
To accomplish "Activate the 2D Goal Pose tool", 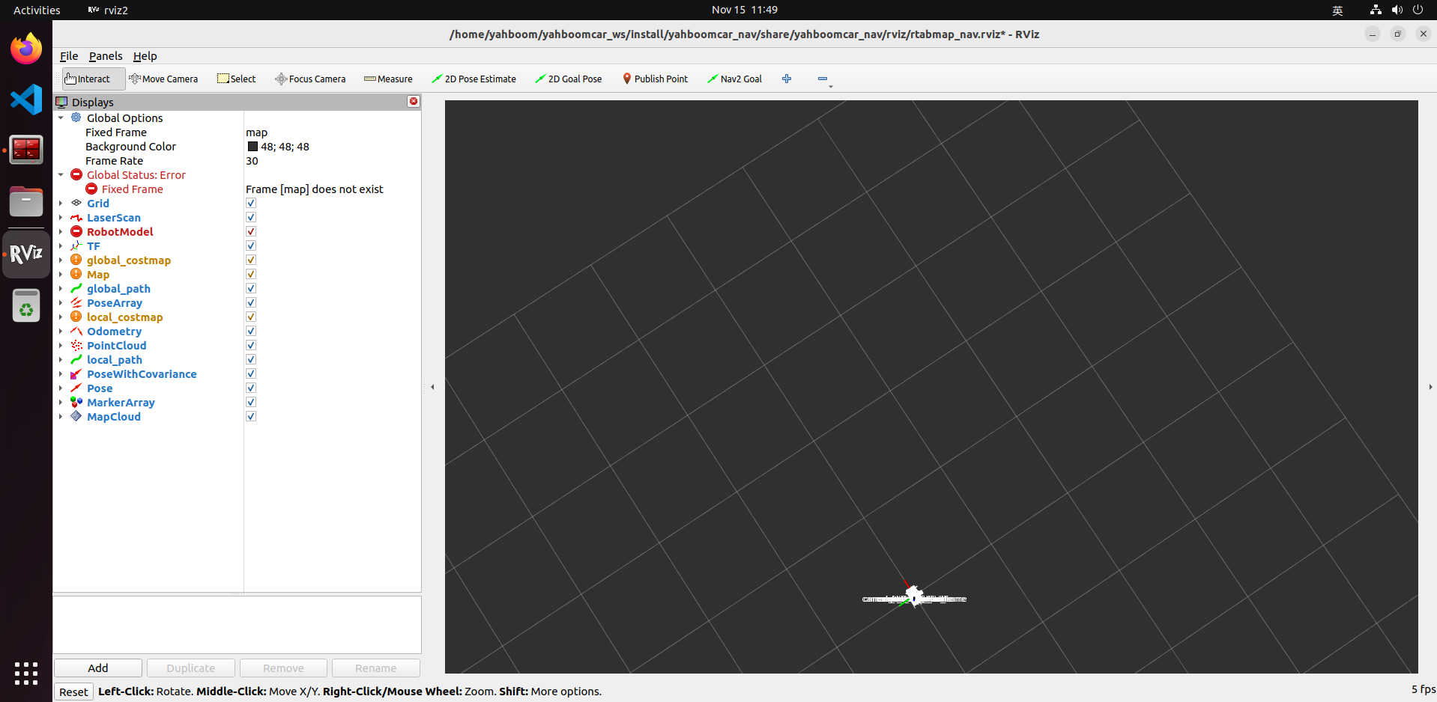I will pyautogui.click(x=569, y=79).
